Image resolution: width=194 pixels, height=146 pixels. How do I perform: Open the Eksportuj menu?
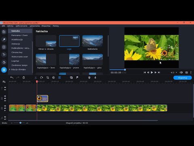(46, 26)
